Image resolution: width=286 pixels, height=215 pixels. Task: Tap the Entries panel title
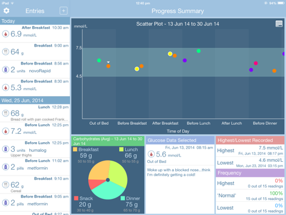(35, 11)
